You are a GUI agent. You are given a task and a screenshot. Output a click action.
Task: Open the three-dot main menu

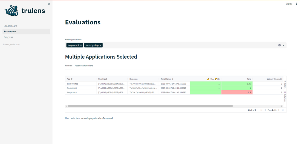point(296,4)
